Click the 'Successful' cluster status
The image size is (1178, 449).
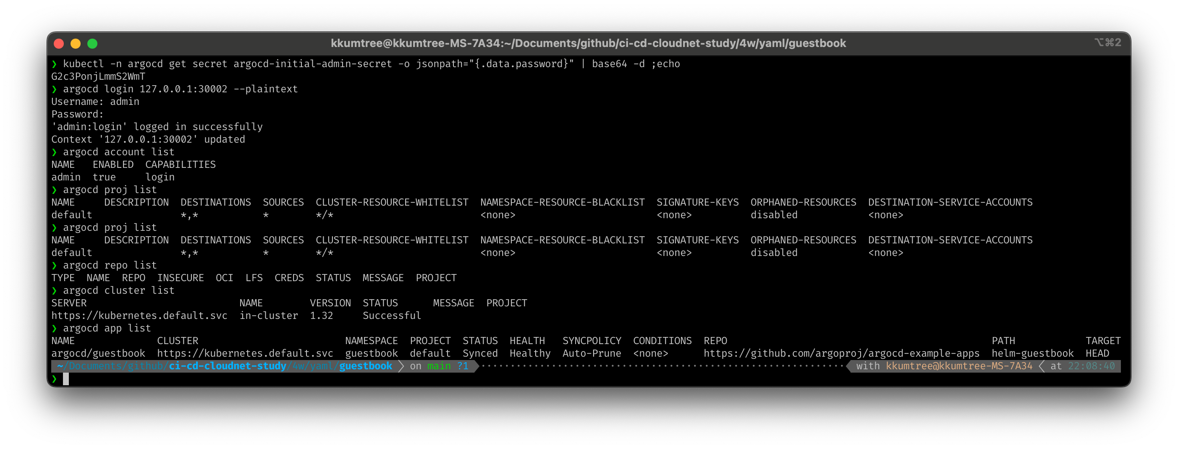coord(391,316)
